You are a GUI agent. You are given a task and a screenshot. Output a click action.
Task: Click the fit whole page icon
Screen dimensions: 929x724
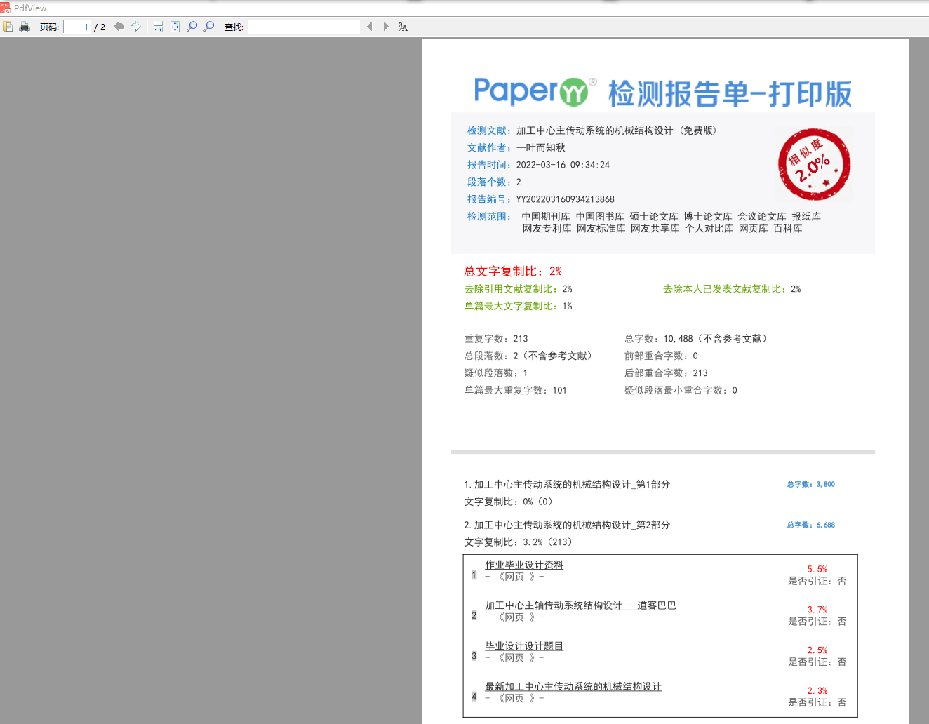175,27
